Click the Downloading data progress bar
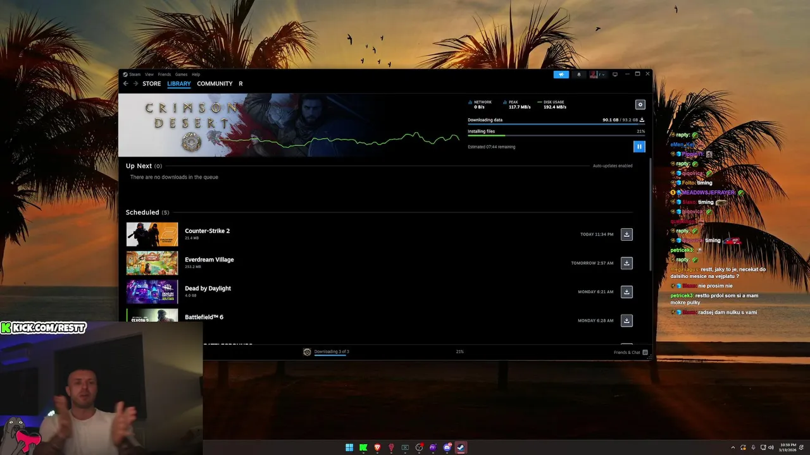810x455 pixels. (x=556, y=124)
